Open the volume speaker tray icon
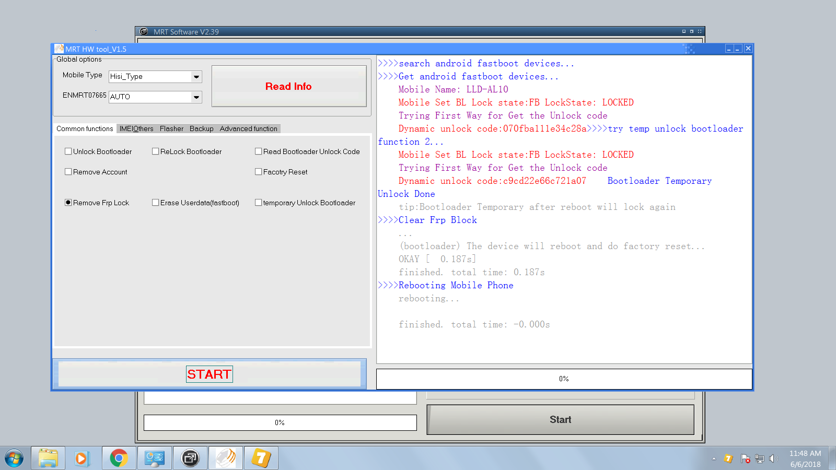The image size is (836, 470). tap(774, 459)
